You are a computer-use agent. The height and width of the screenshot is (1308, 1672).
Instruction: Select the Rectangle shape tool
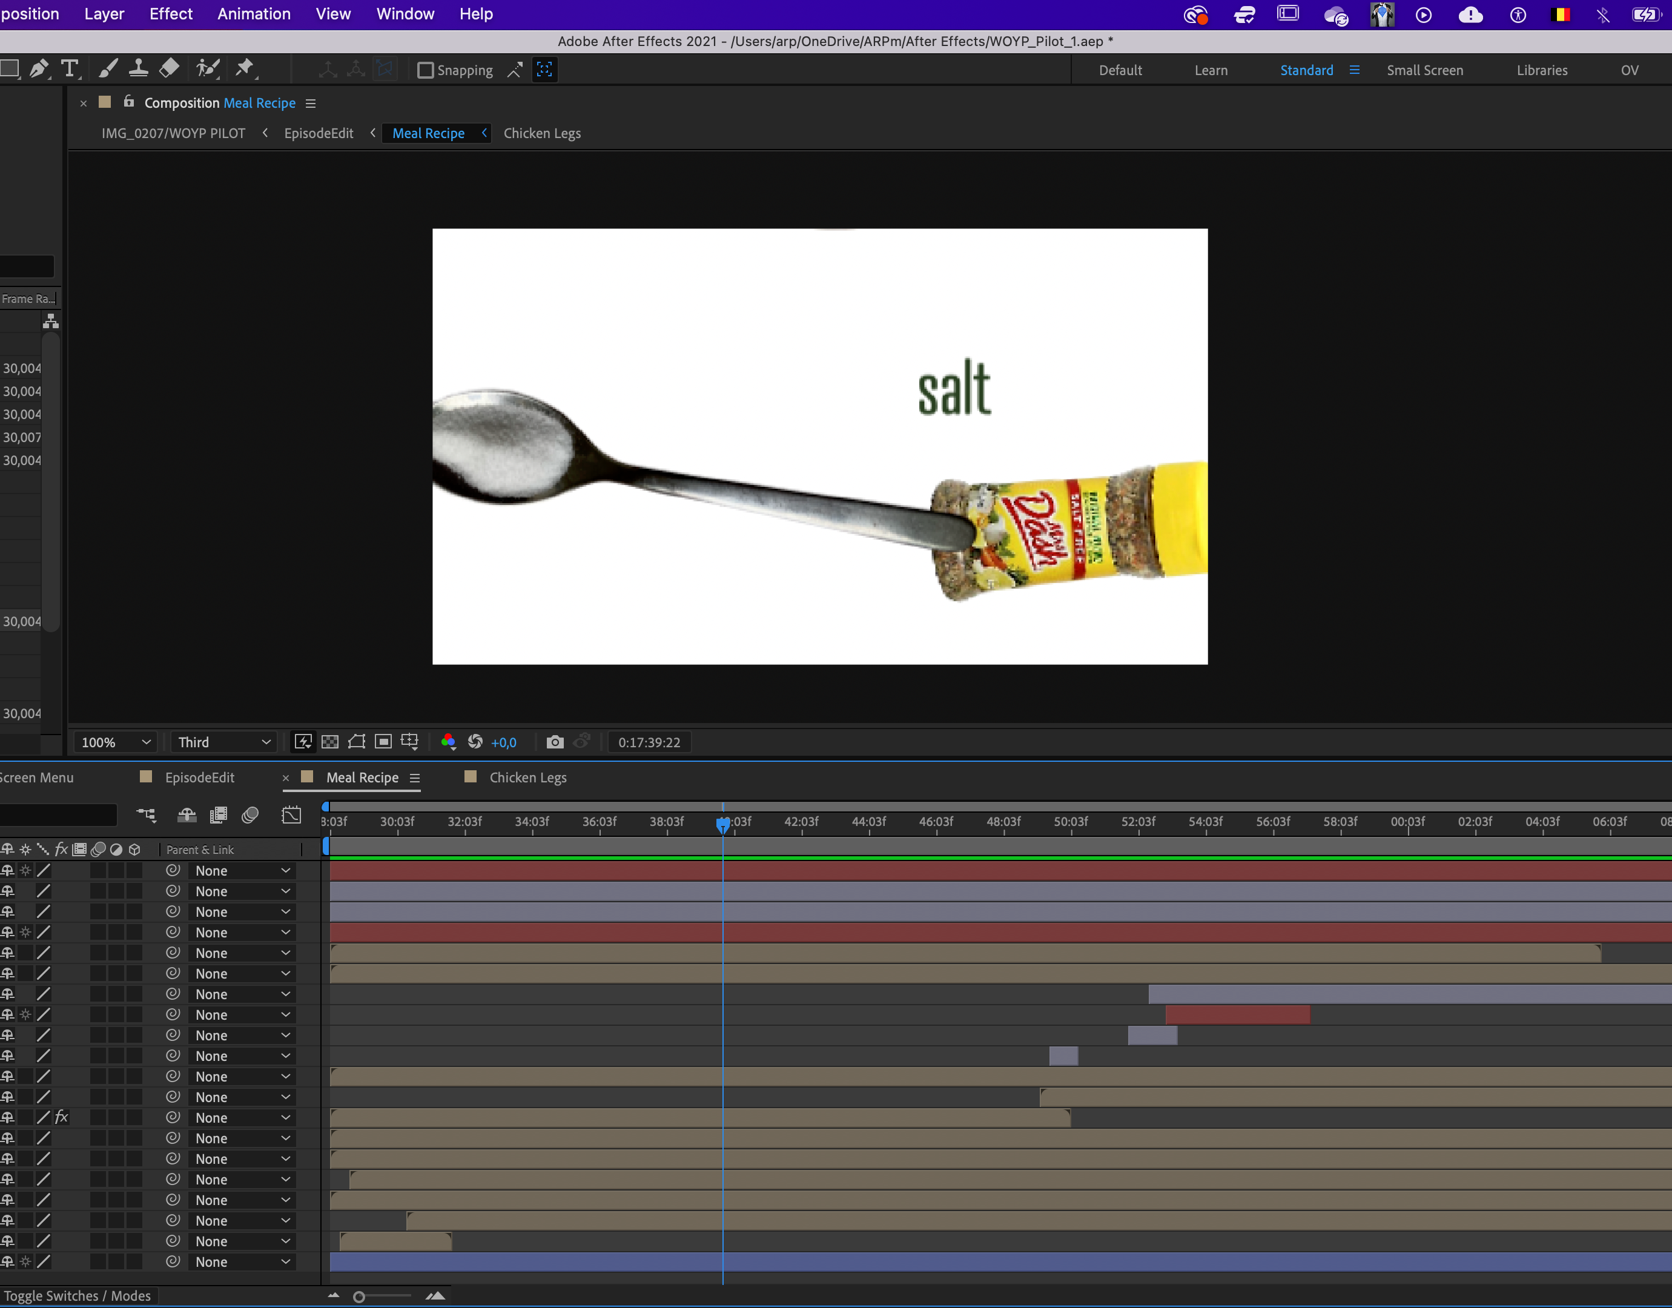(9, 70)
